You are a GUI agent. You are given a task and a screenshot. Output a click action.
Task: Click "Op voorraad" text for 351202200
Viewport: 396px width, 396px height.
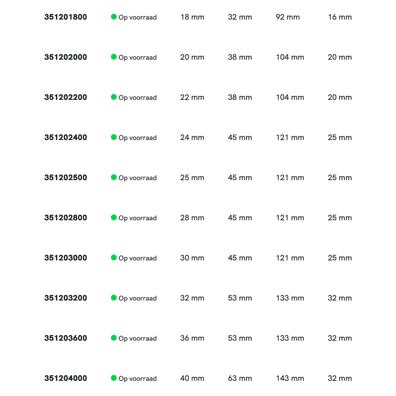coord(137,98)
